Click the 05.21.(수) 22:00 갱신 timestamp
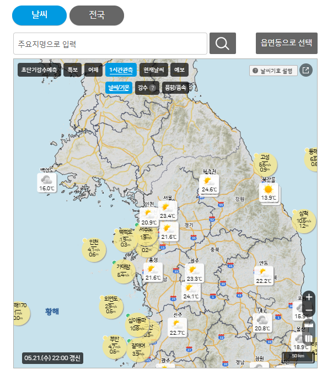The image size is (322, 375). [52, 358]
